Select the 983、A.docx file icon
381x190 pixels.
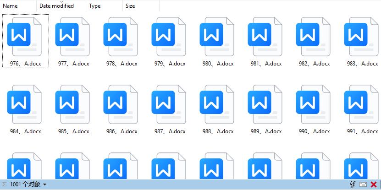(x=361, y=37)
